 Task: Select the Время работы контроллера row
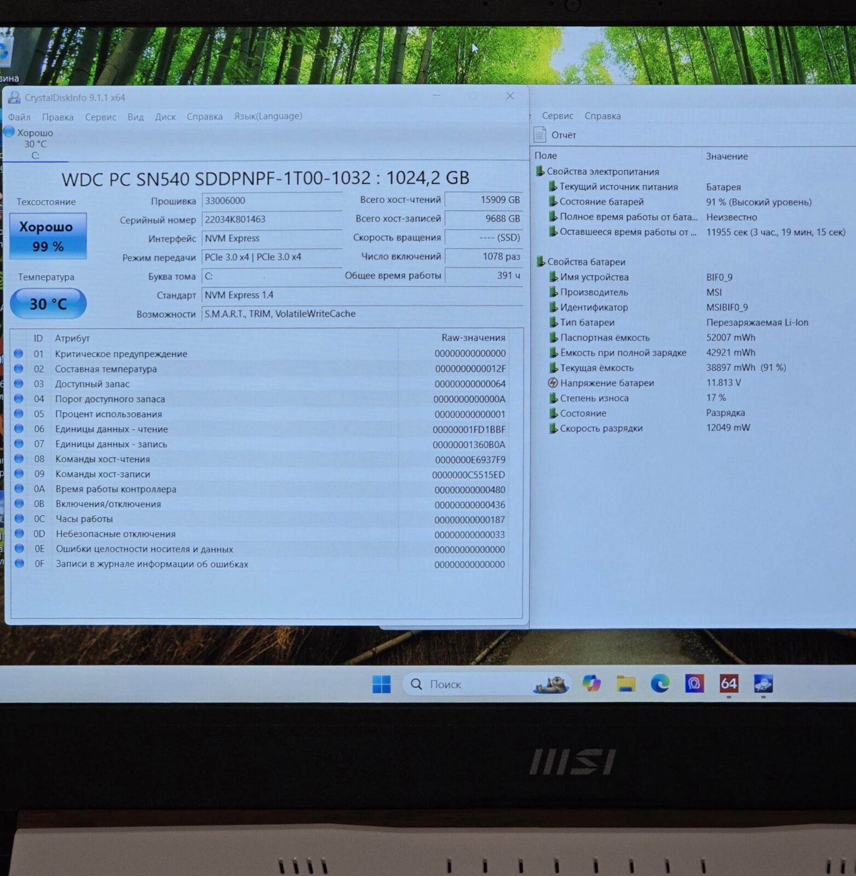(260, 489)
